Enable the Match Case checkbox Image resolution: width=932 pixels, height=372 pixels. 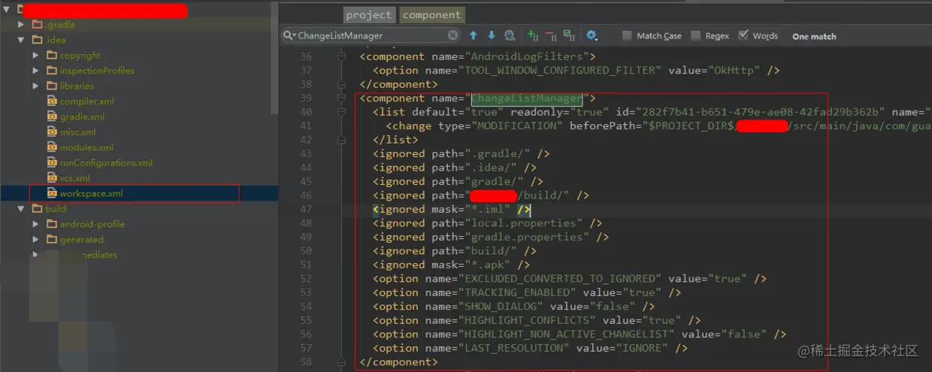point(627,35)
